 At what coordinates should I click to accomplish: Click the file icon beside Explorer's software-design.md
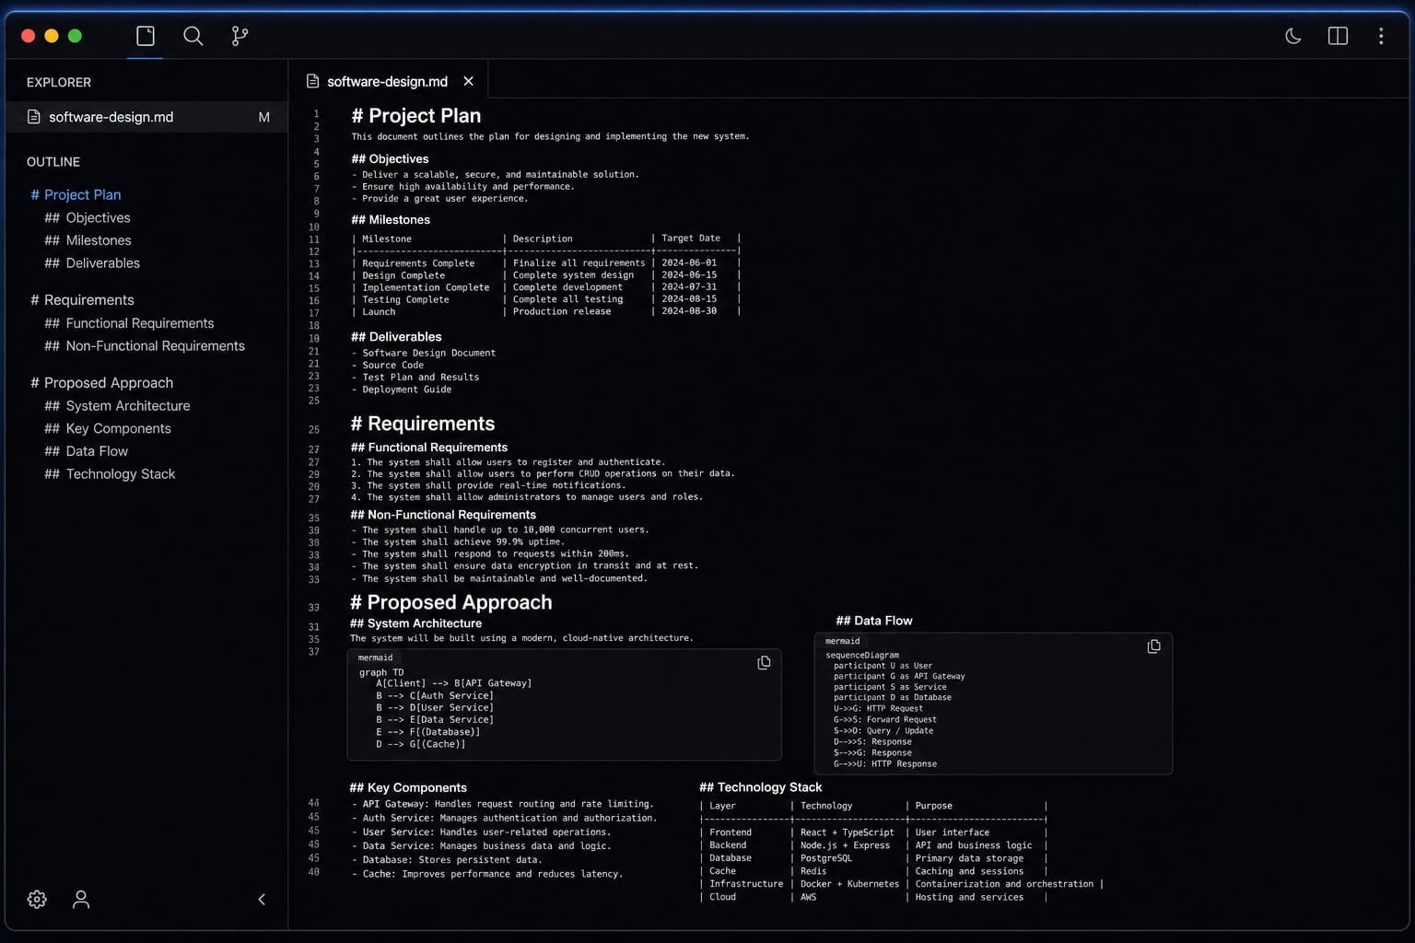(x=34, y=117)
